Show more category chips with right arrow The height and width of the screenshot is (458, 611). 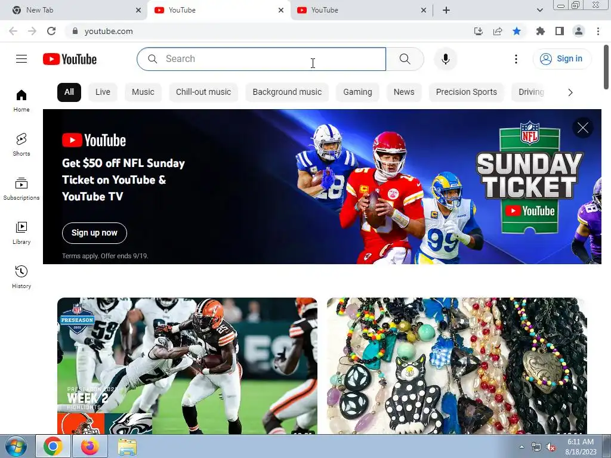pos(570,92)
